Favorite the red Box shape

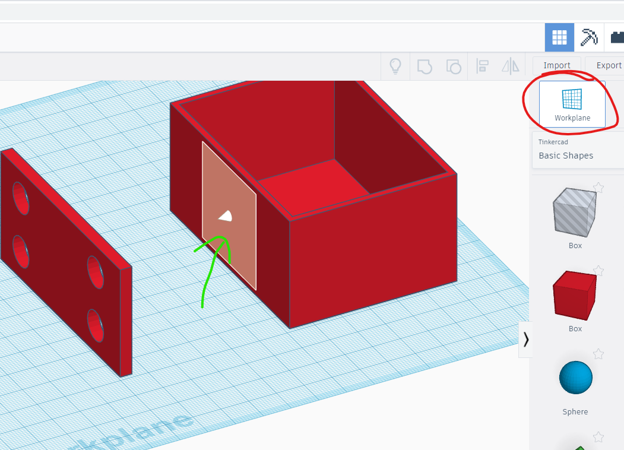pyautogui.click(x=598, y=270)
